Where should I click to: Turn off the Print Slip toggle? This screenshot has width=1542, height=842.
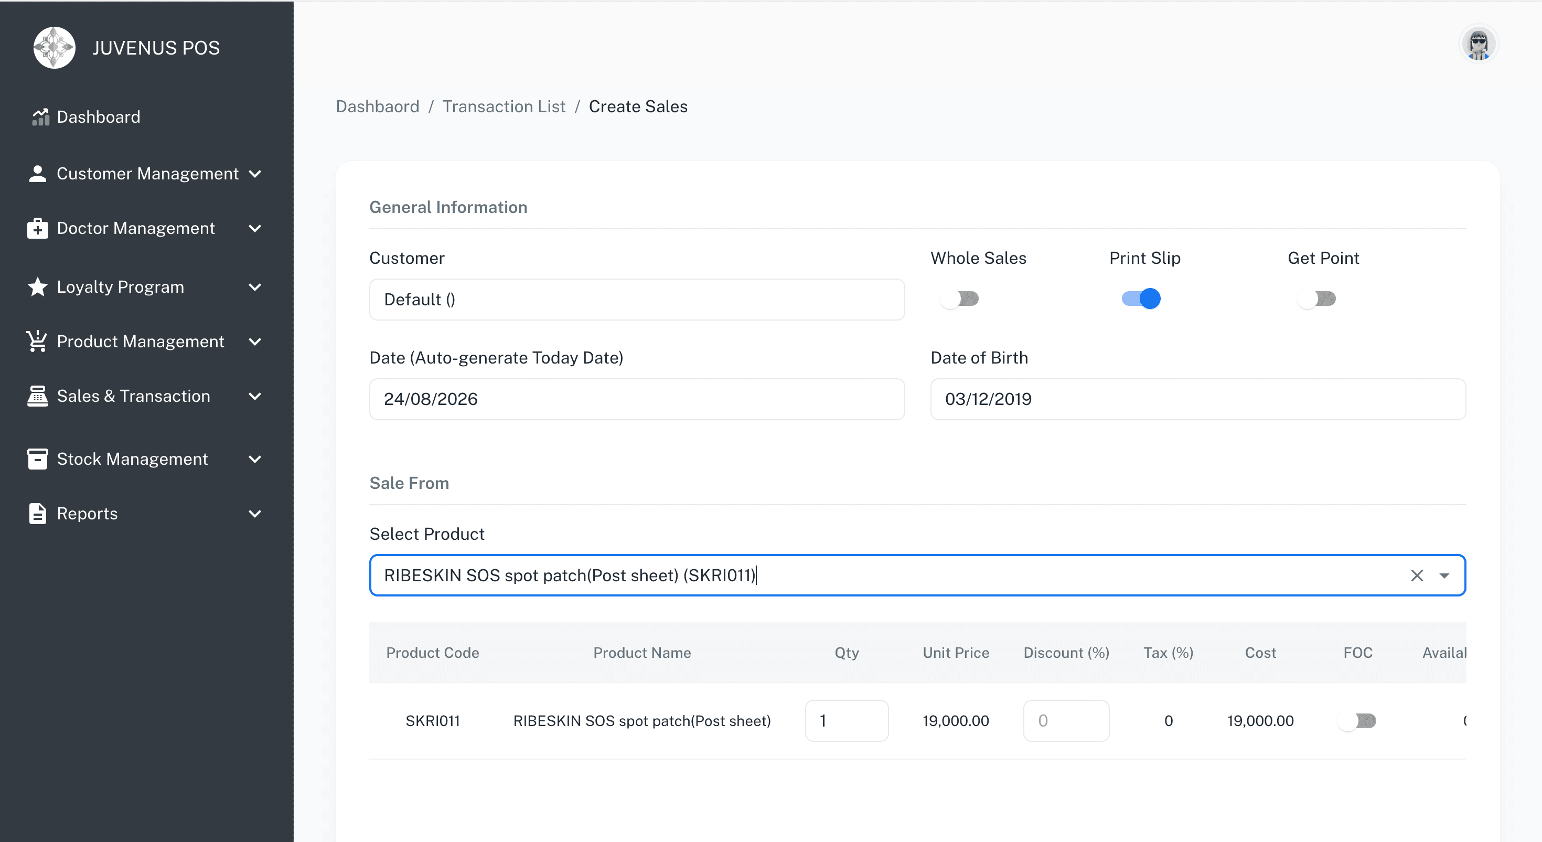click(1141, 298)
